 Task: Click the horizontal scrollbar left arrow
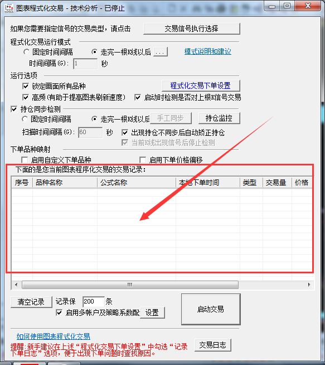point(16,285)
